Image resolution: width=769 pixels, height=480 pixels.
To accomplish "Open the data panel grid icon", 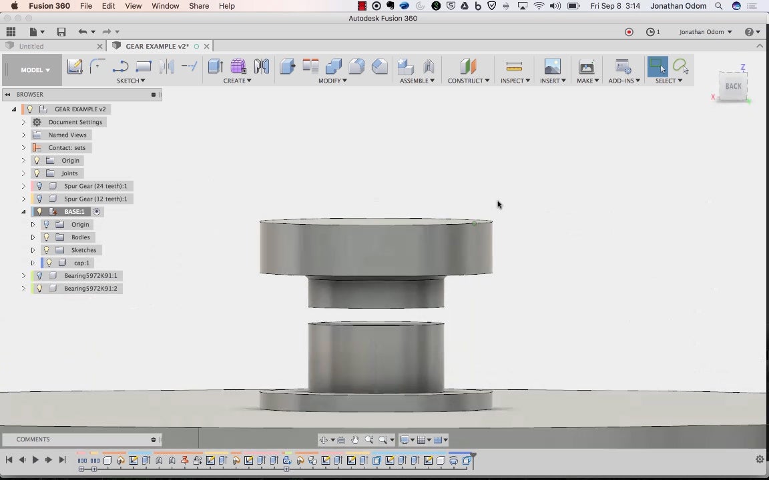I will [x=11, y=32].
